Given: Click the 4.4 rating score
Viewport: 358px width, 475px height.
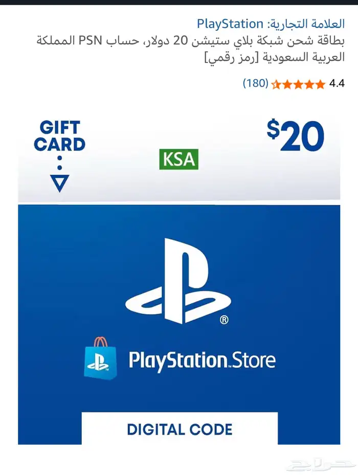Looking at the screenshot, I should coord(337,84).
